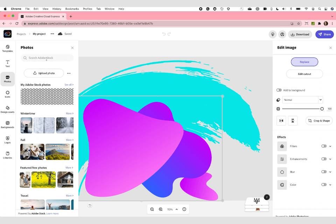
Task: Expand the Enhancements effect options
Action: [330, 159]
